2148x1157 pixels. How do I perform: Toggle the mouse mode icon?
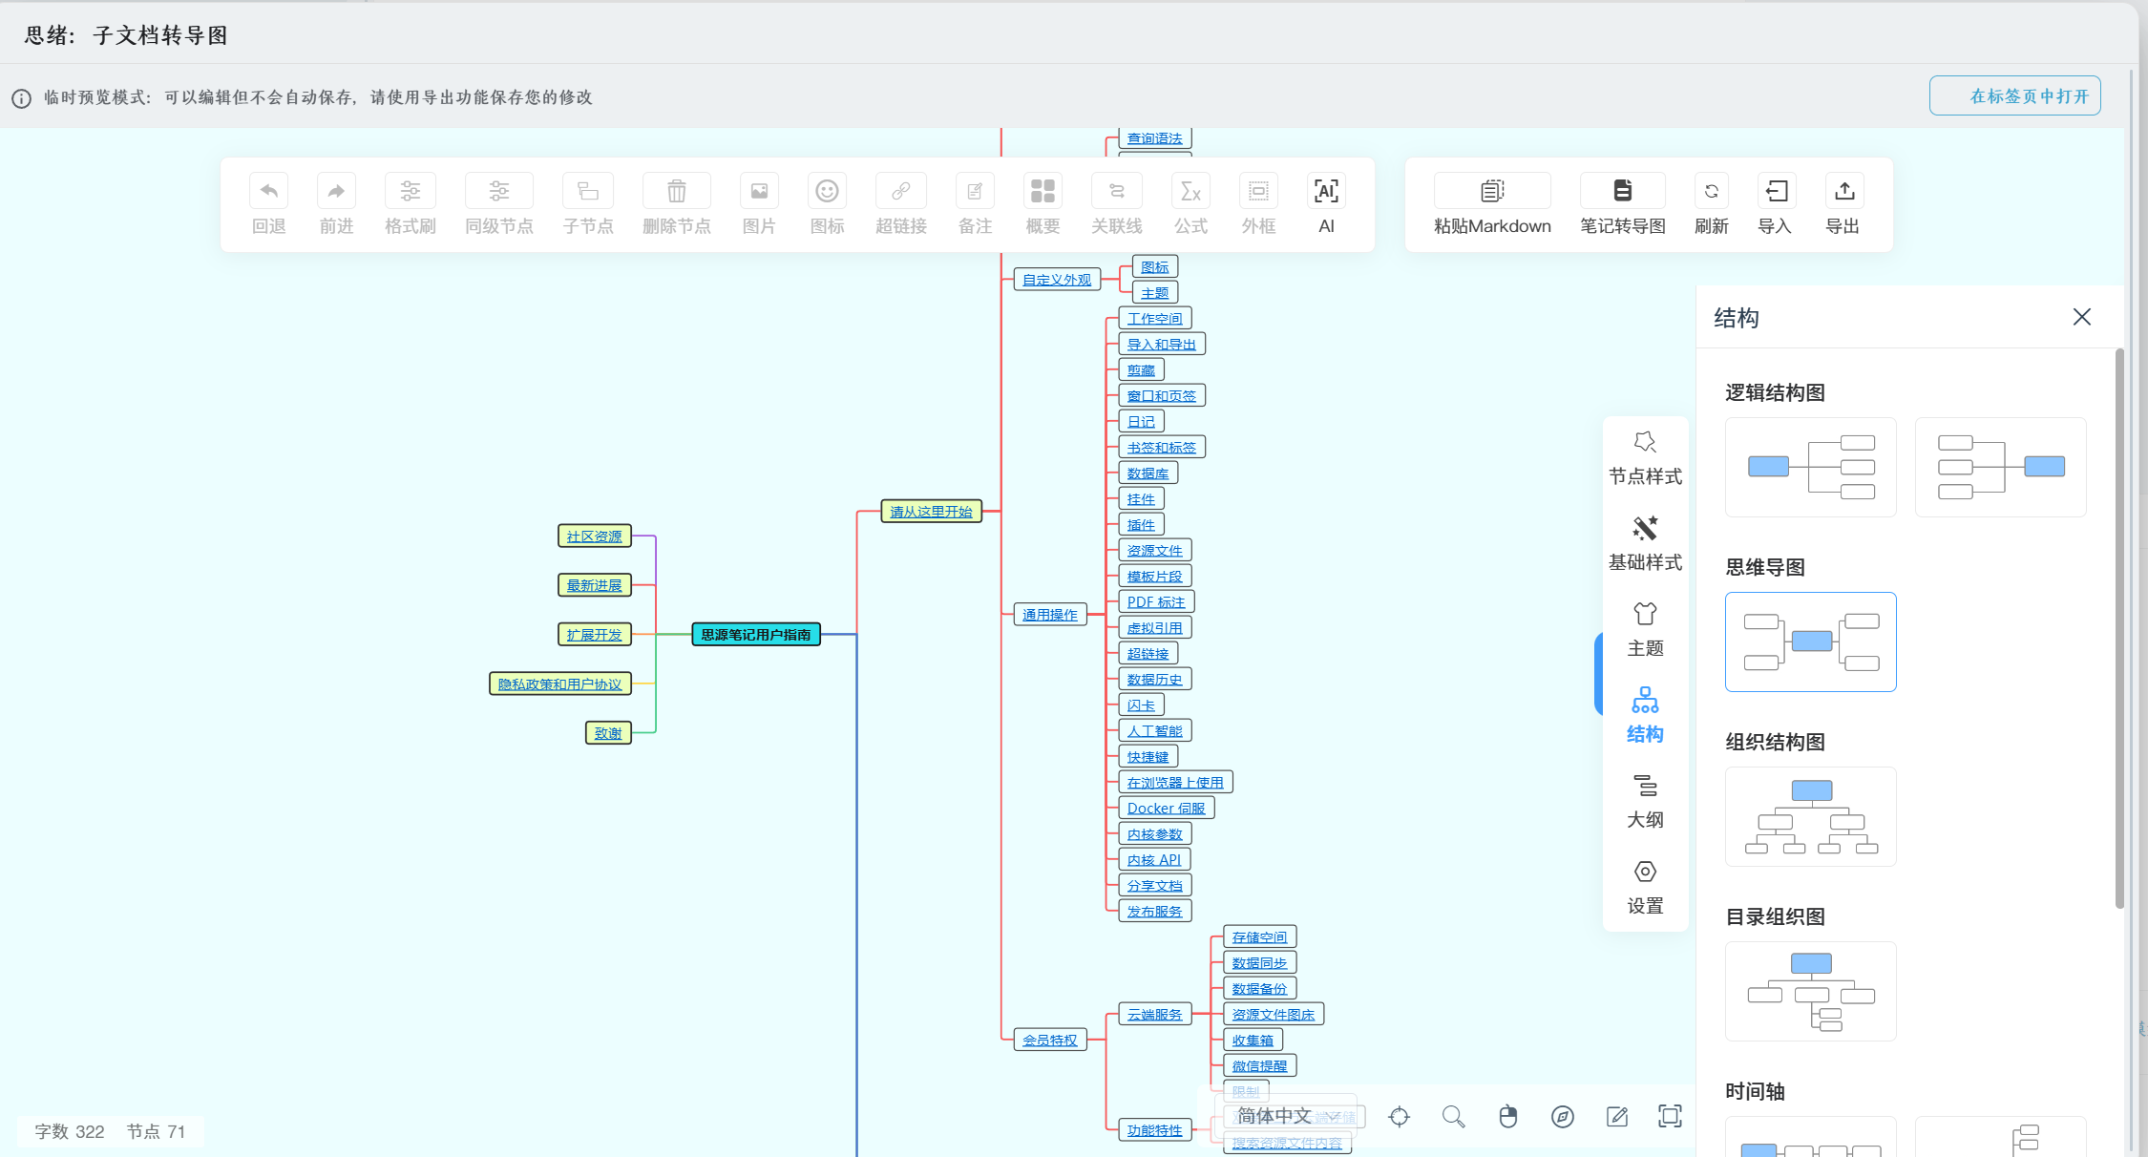(1507, 1116)
